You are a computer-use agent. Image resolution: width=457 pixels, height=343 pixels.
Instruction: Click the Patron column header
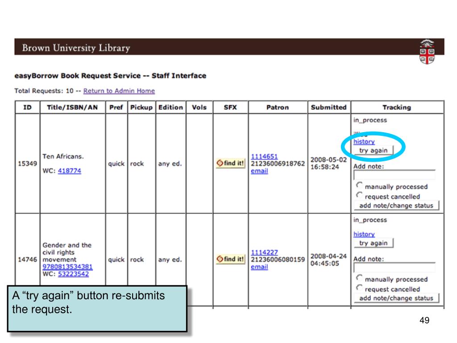point(278,107)
